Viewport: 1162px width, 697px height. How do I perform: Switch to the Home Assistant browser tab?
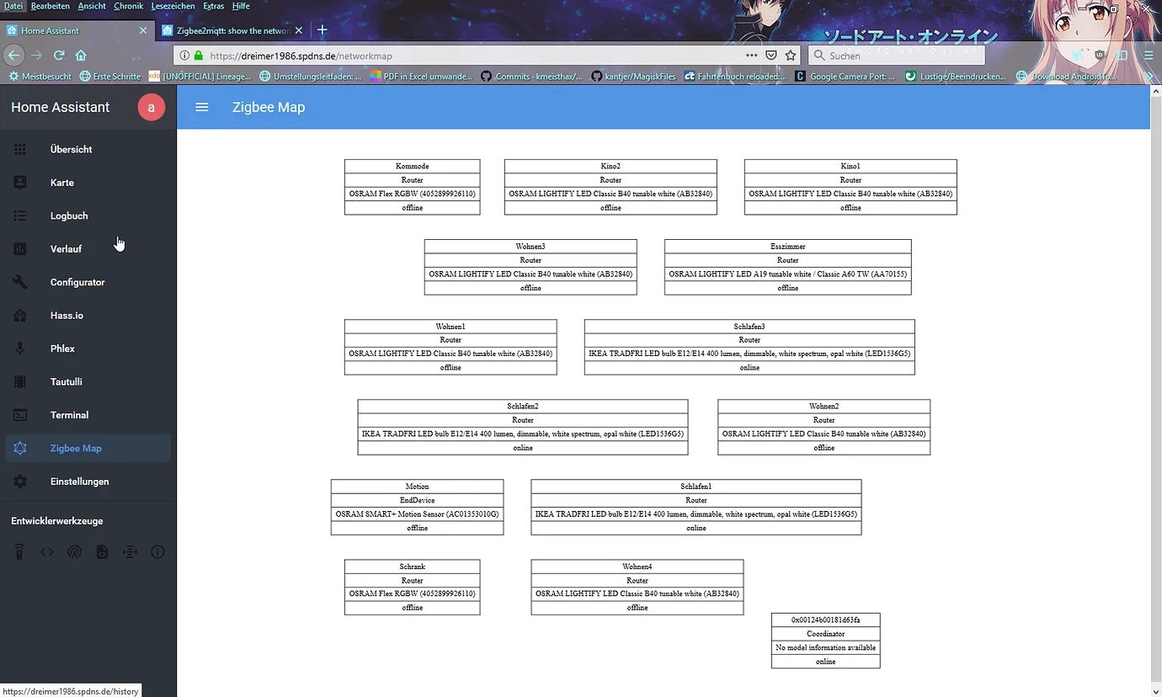click(x=77, y=30)
